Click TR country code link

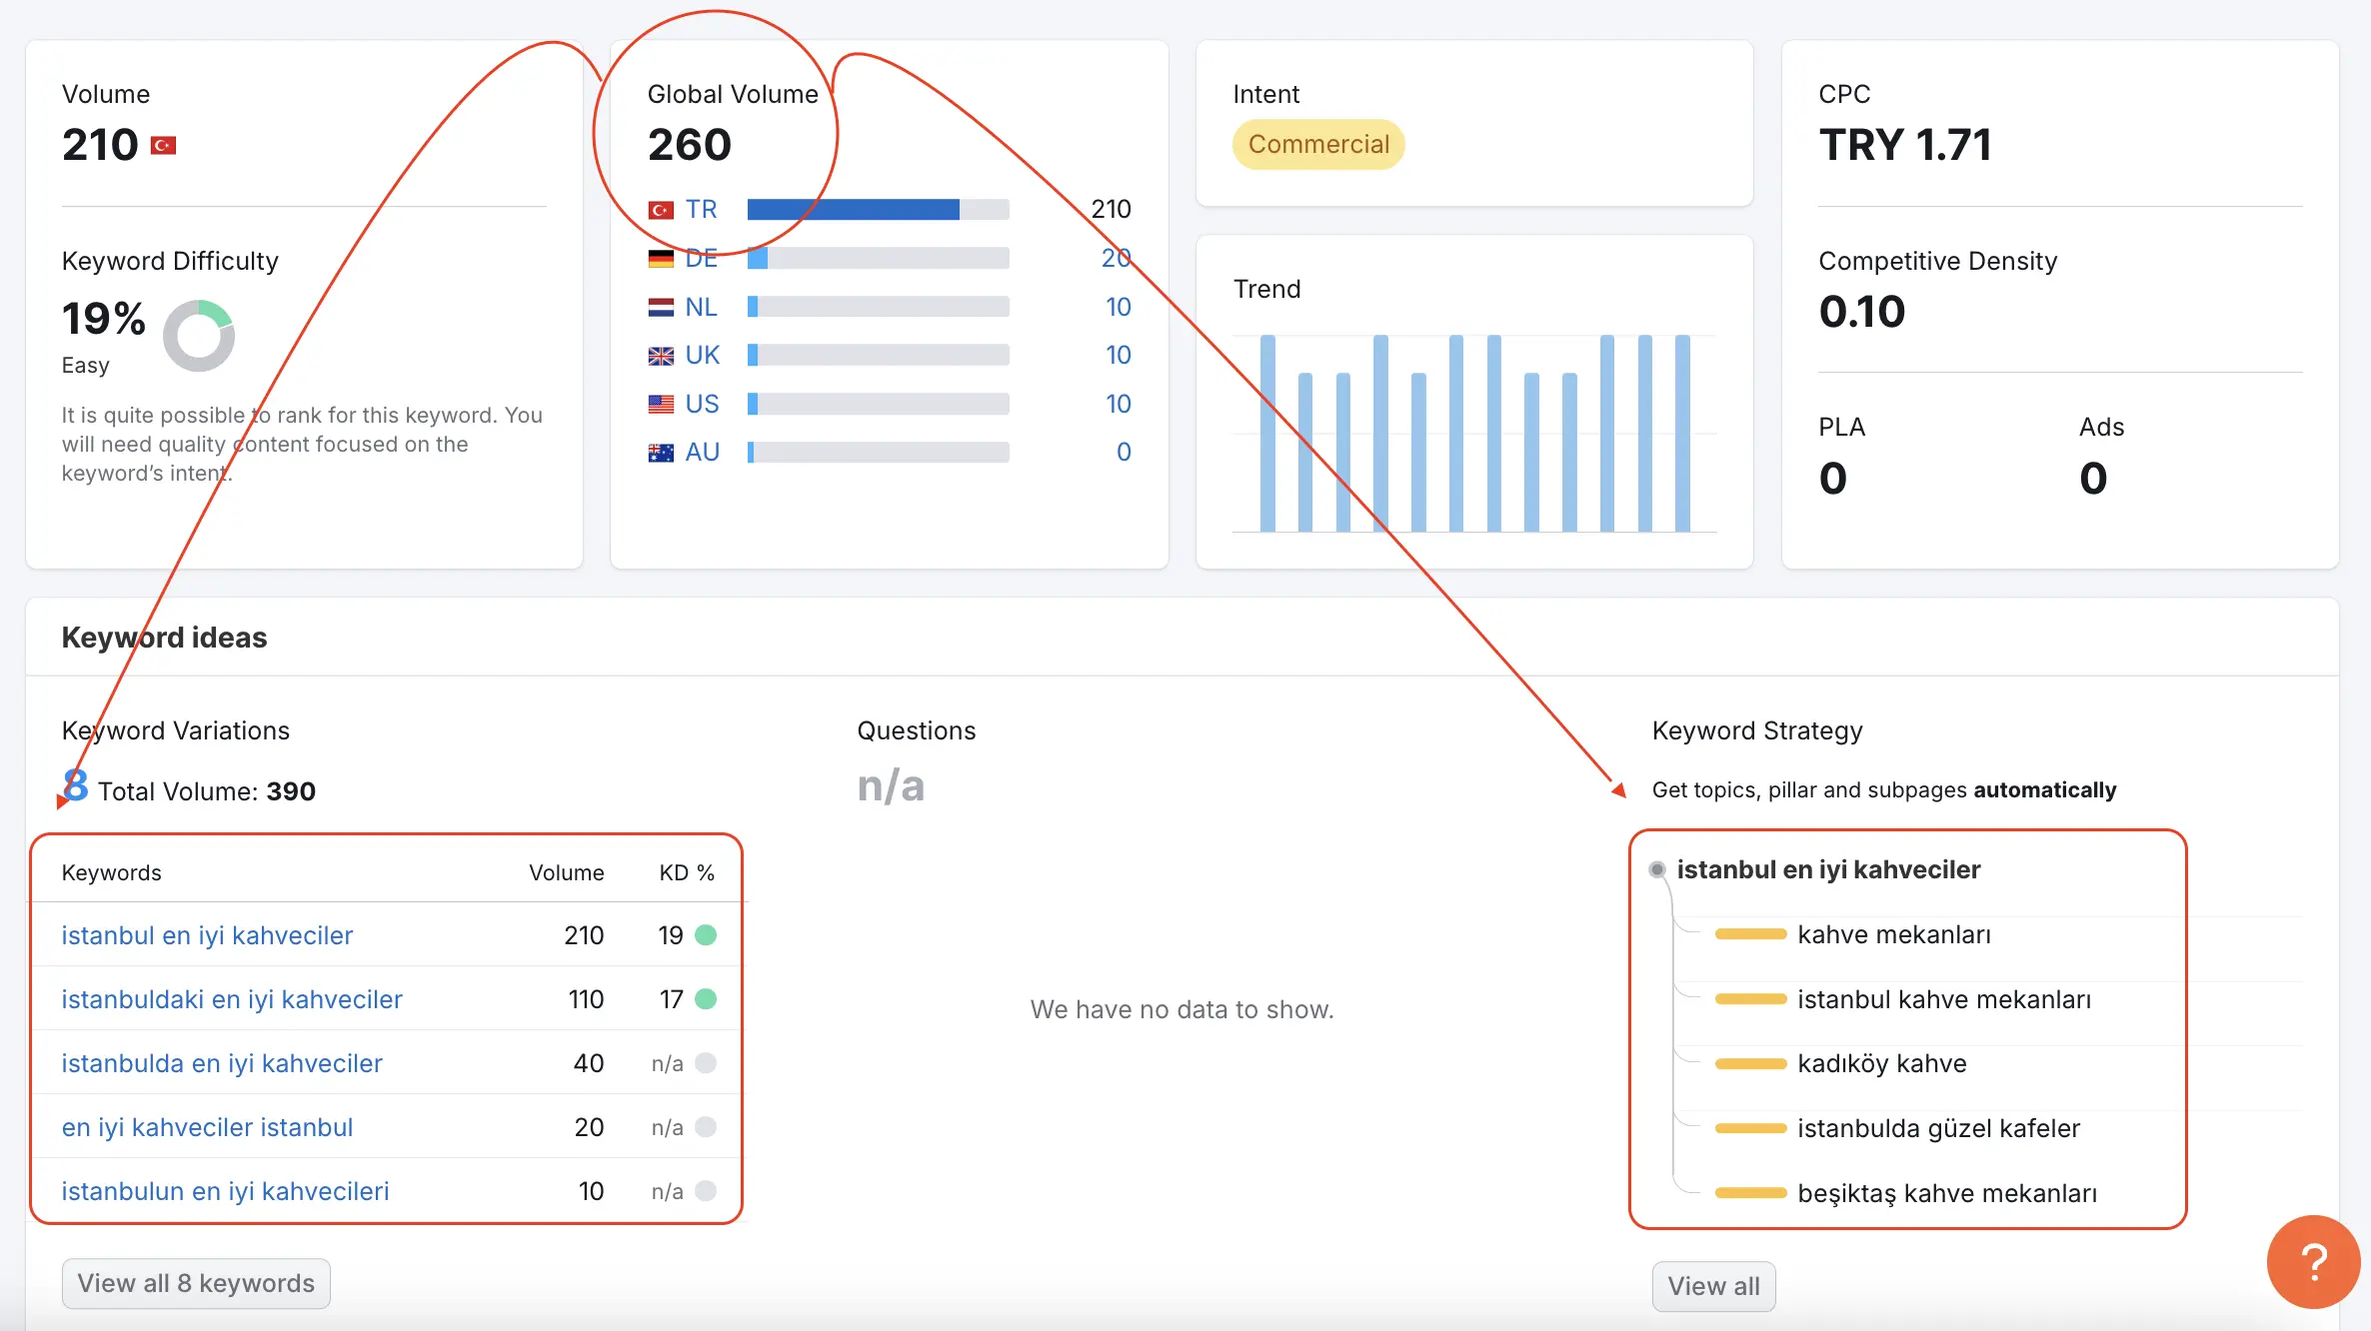point(701,209)
